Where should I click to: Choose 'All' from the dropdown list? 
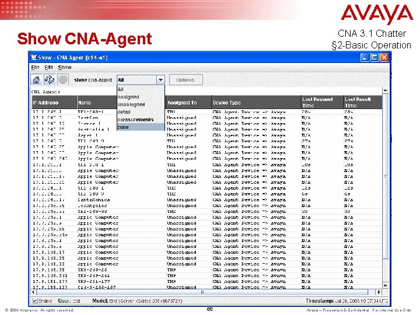[x=141, y=89]
